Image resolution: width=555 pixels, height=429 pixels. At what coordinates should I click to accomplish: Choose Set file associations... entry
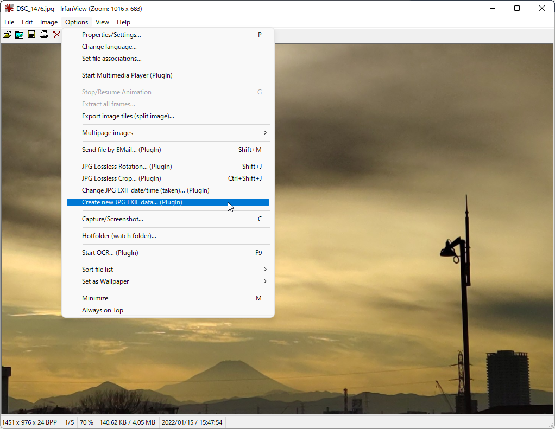pyautogui.click(x=168, y=59)
